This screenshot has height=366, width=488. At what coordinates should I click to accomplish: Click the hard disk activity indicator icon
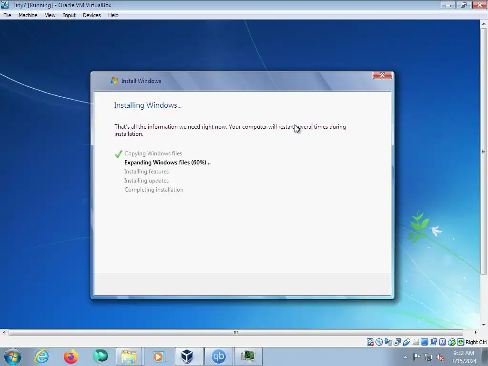370,342
